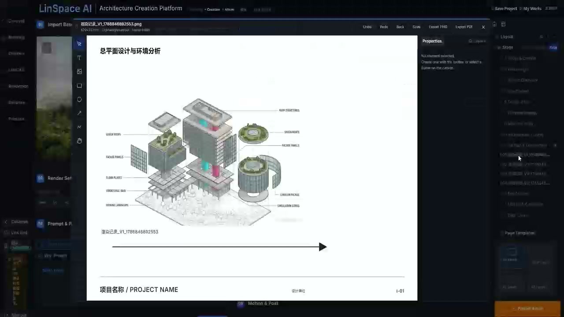The width and height of the screenshot is (564, 317).
Task: Select the Text tool
Action: pos(79,58)
